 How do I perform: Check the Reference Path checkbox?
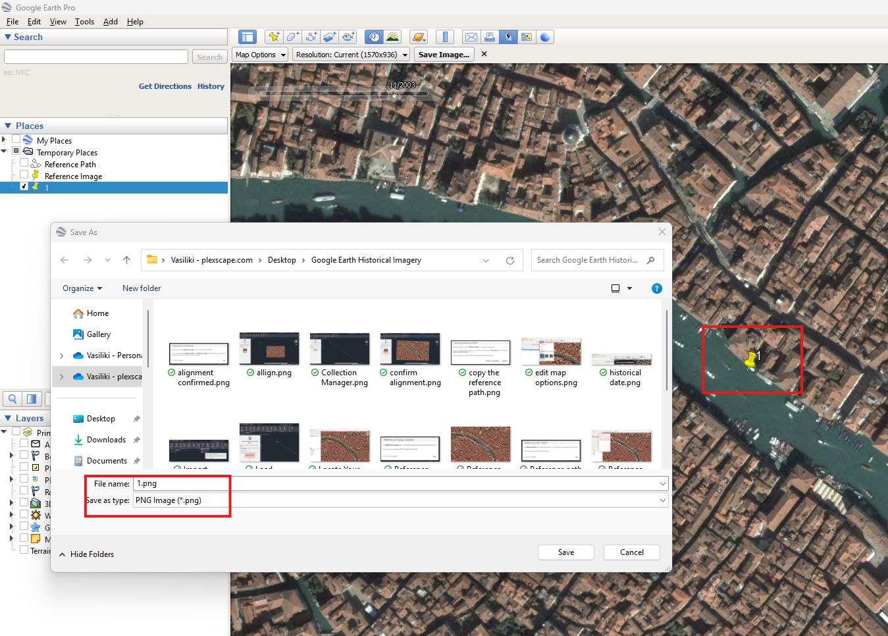tap(24, 163)
